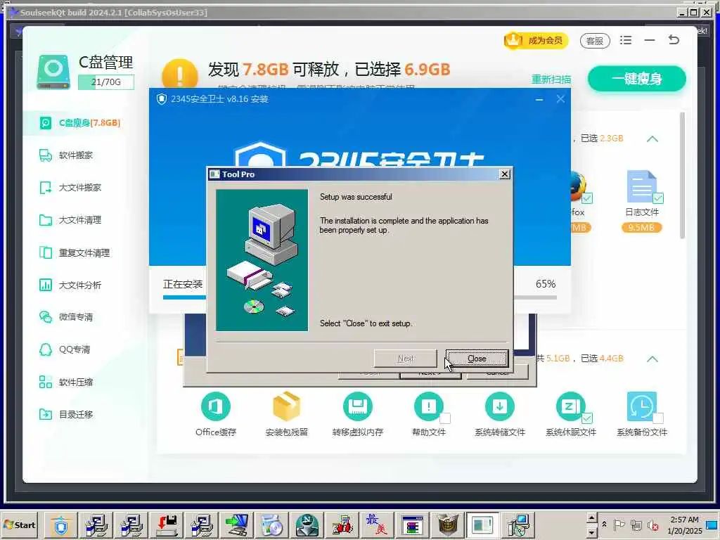This screenshot has height=540, width=720.
Task: Click the flag tray icon
Action: (x=619, y=525)
